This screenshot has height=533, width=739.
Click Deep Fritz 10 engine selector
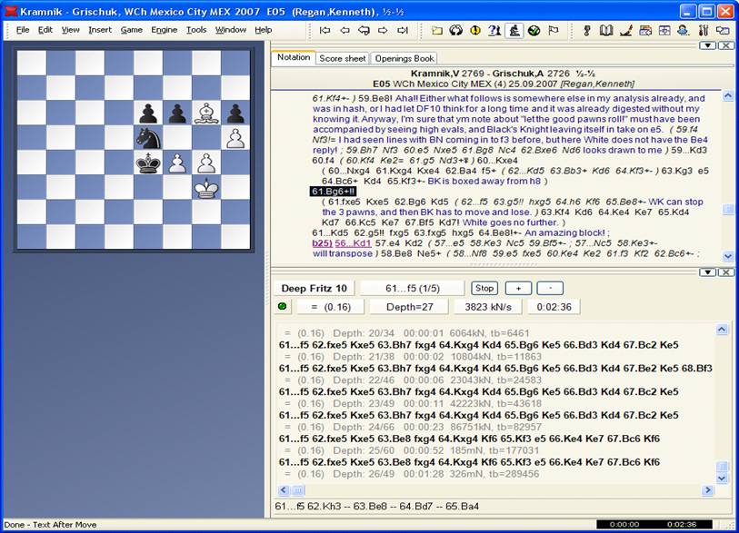tap(314, 288)
